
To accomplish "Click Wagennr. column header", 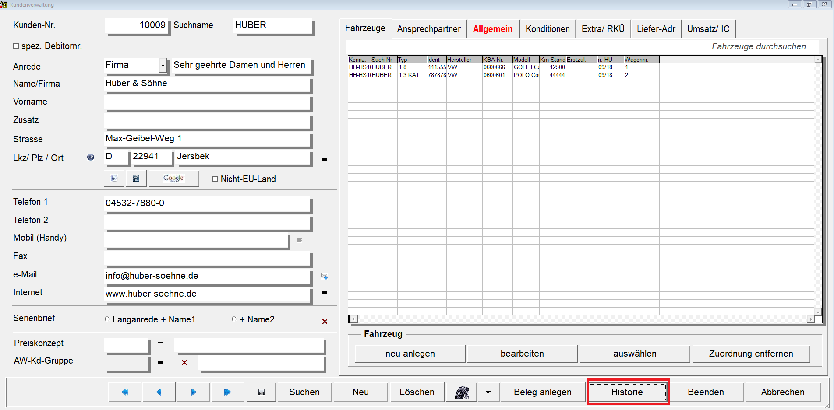I will point(642,60).
